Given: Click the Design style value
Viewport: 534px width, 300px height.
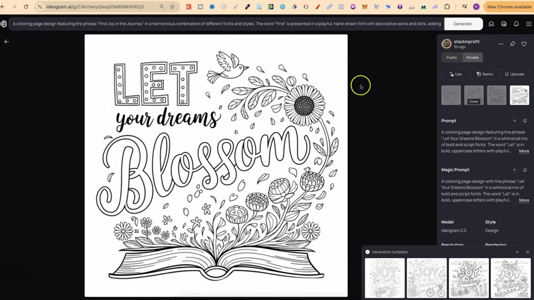Looking at the screenshot, I should (491, 231).
